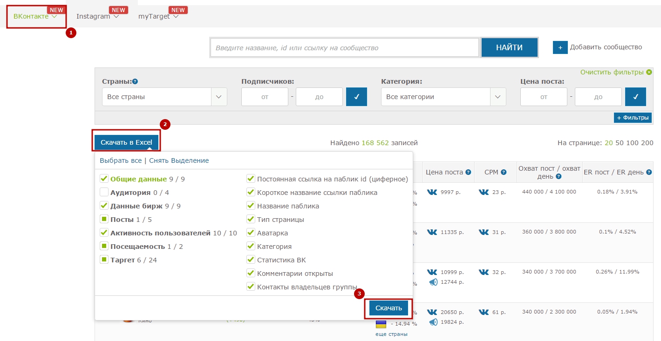The image size is (661, 341).
Task: Uncheck the Статистика ВК checkbox
Action: (x=251, y=260)
